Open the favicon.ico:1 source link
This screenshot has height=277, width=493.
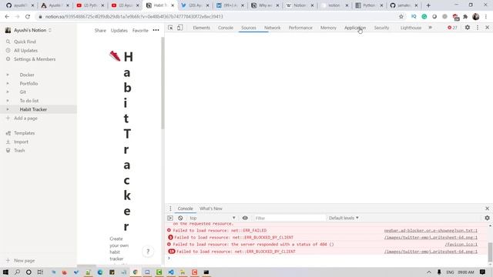click(x=461, y=245)
